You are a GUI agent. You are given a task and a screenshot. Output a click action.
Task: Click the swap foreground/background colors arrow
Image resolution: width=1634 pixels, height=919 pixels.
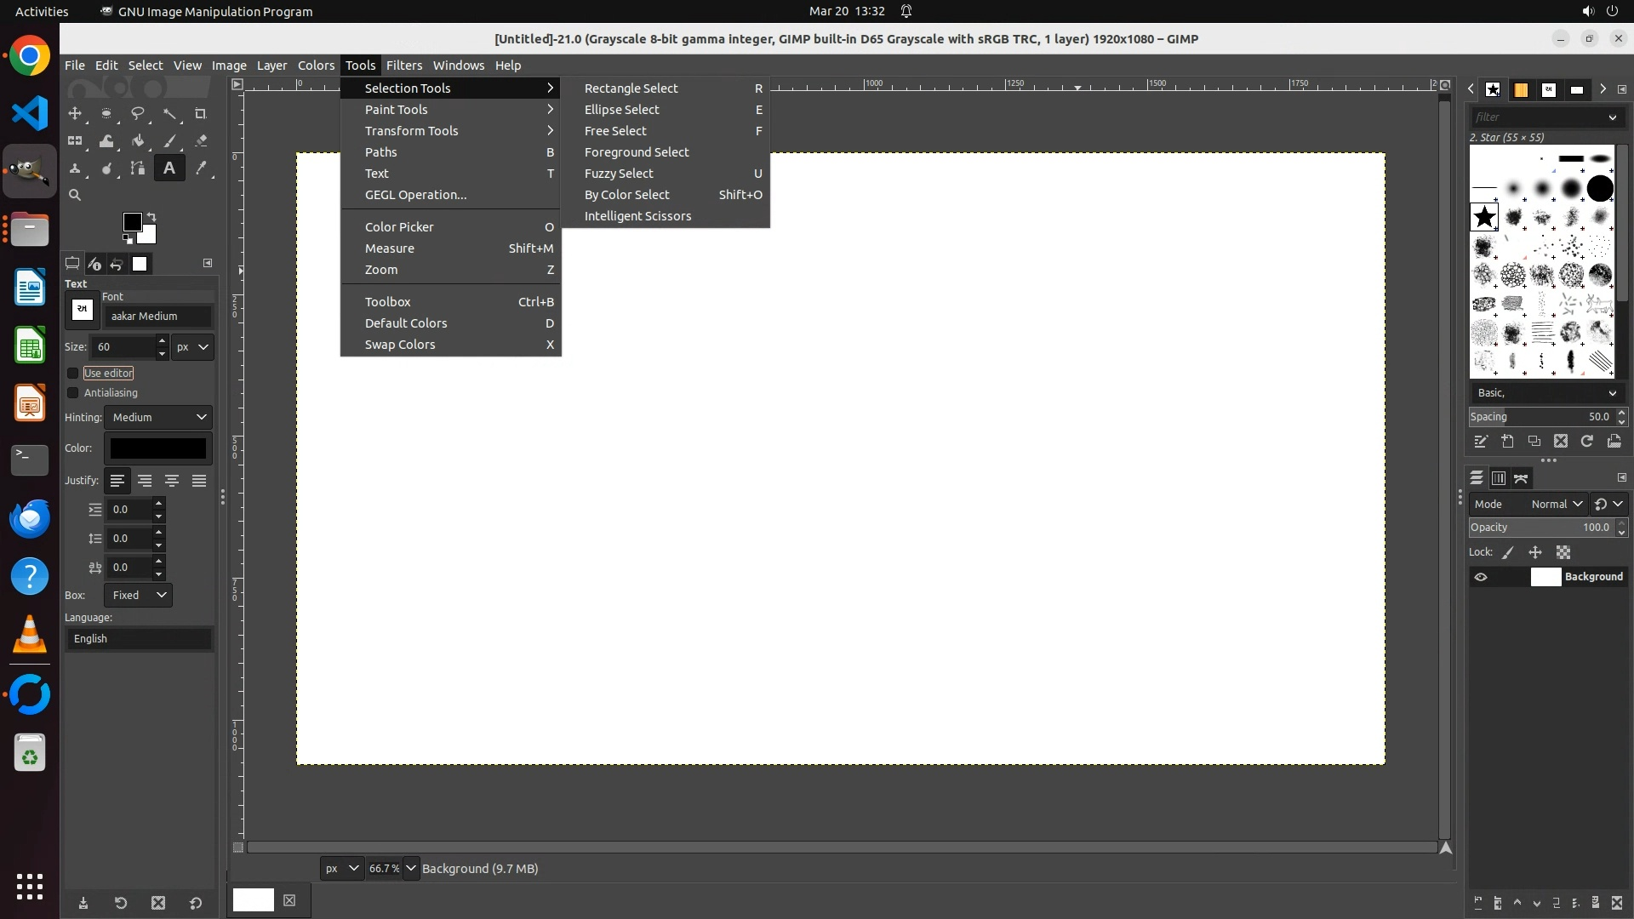point(151,216)
